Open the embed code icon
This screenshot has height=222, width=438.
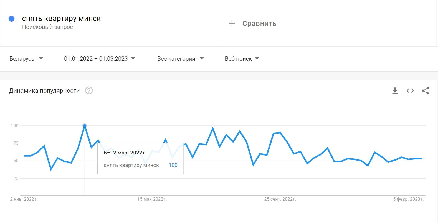click(x=410, y=91)
